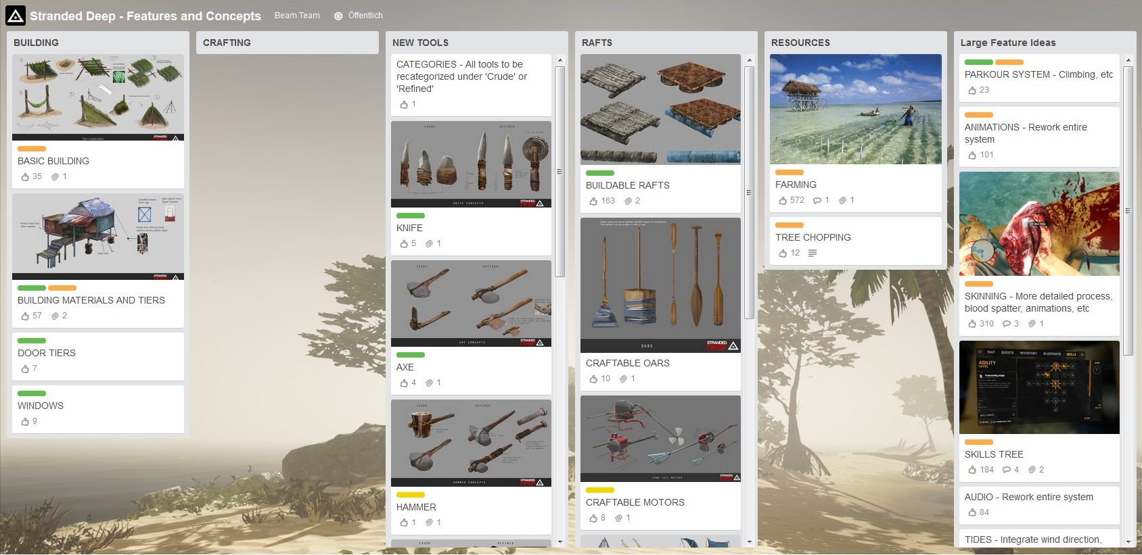This screenshot has width=1142, height=555.
Task: Click thumbs-up icon on CRAFTABLE MOTORS card
Action: [x=593, y=518]
